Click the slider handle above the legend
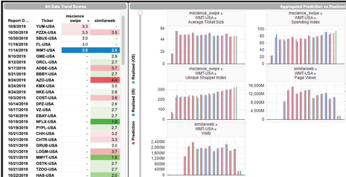 140,13
